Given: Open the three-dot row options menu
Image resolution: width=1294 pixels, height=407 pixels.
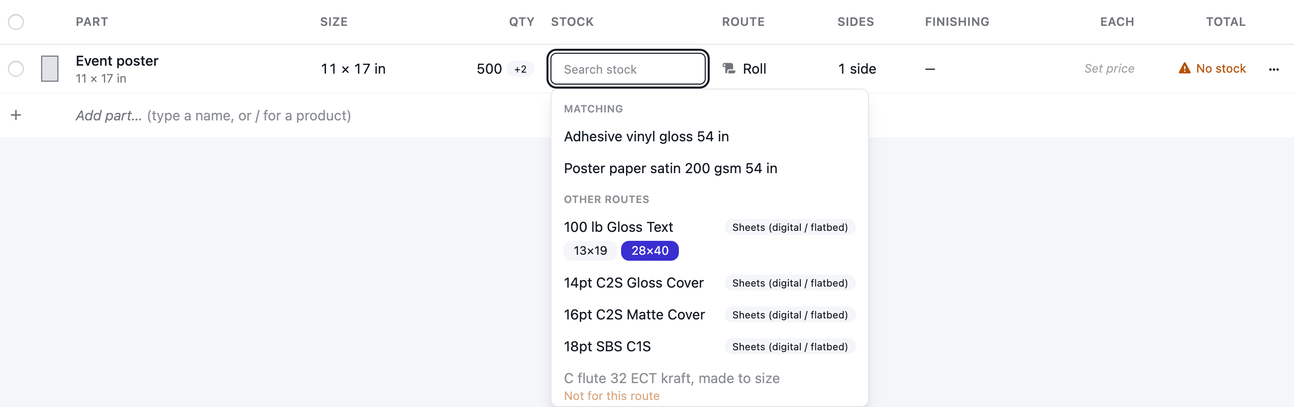Looking at the screenshot, I should click(x=1274, y=69).
